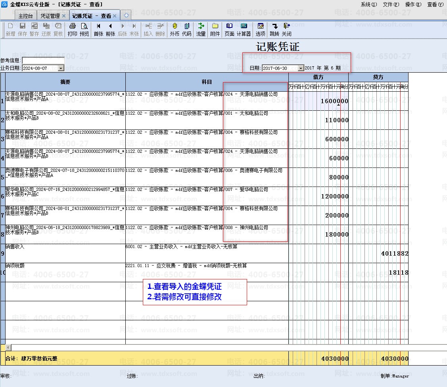Go to first voucher with 首张
Image resolution: width=447 pixels, height=387 pixels.
coord(98,29)
